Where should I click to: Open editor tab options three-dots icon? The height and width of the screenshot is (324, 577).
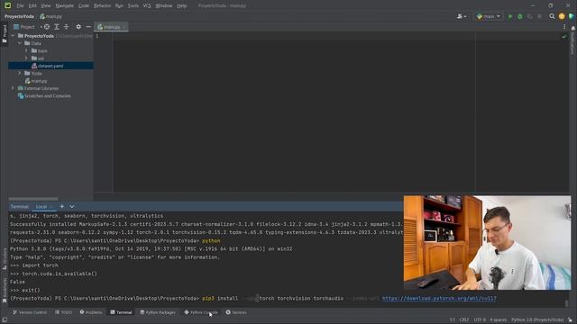[564, 27]
